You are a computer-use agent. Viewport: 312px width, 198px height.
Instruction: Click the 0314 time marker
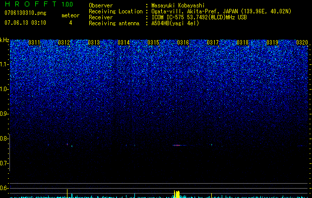pyautogui.click(x=124, y=43)
